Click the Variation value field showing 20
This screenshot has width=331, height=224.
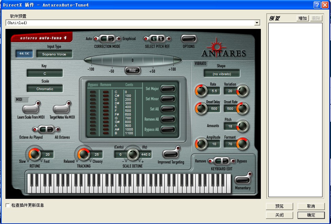click(230, 91)
